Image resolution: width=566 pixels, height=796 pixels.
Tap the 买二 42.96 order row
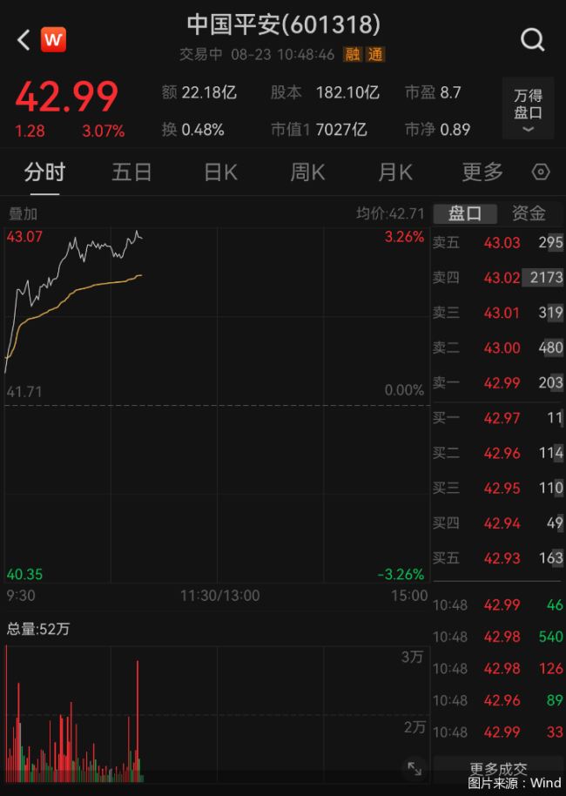tap(498, 453)
